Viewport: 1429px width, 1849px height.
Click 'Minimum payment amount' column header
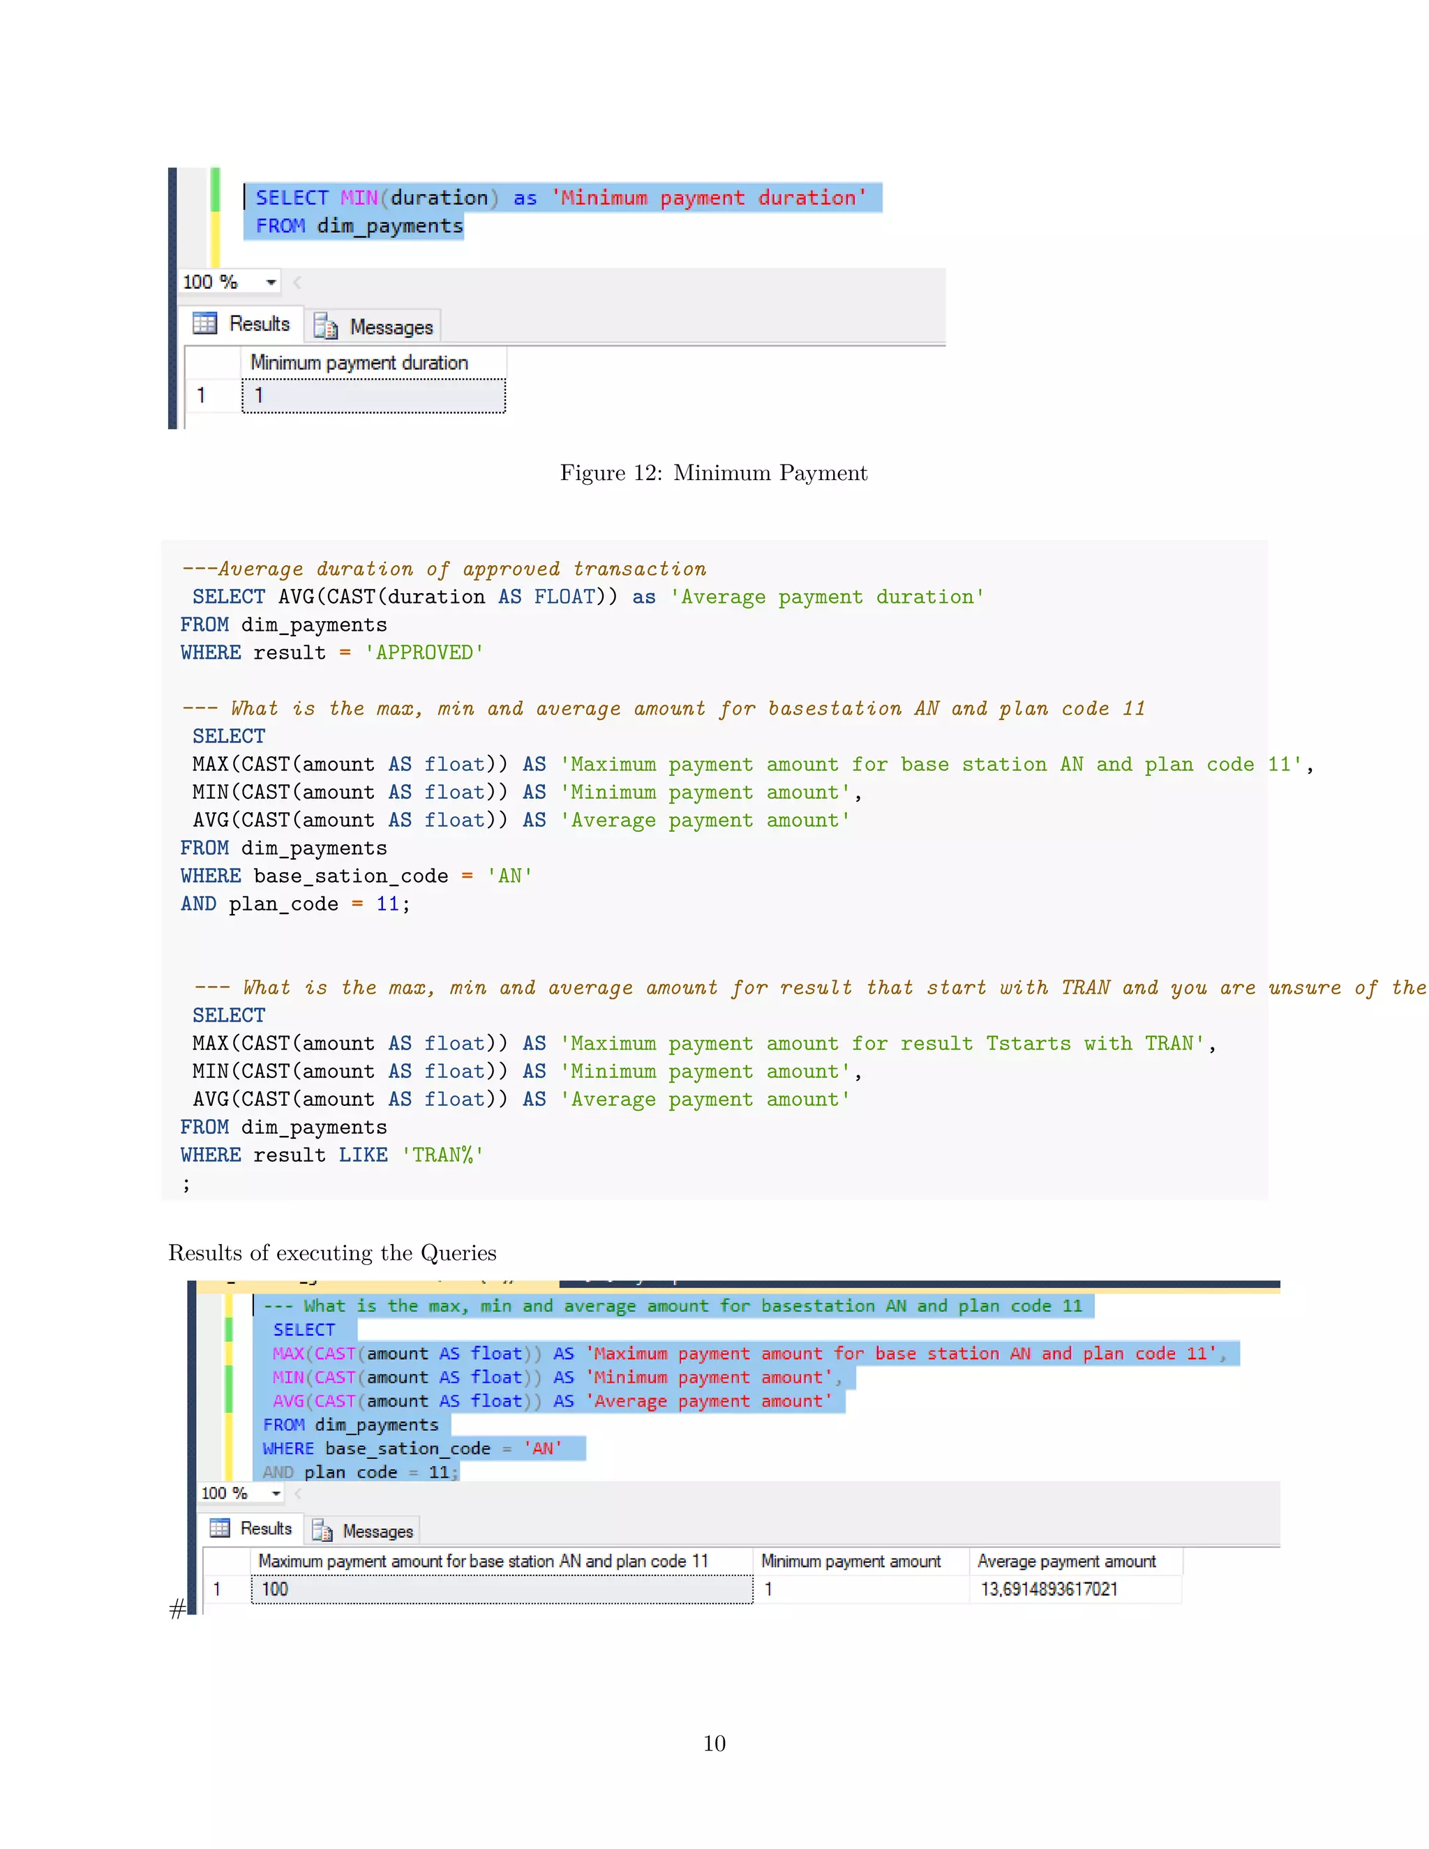(851, 1561)
